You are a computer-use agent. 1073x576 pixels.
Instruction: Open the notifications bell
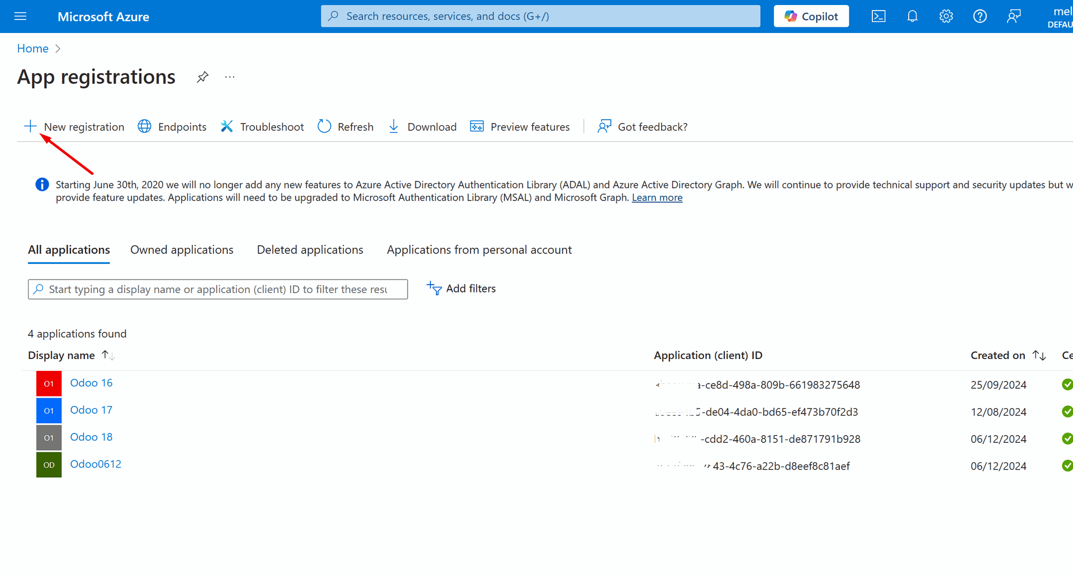912,16
